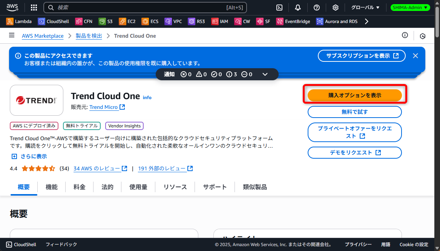Open the SF shortcut
Image resolution: width=440 pixels, height=251 pixels.
(263, 21)
